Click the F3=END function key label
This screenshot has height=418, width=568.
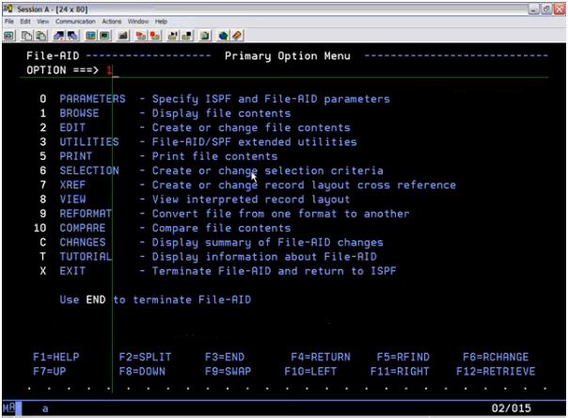tap(225, 357)
